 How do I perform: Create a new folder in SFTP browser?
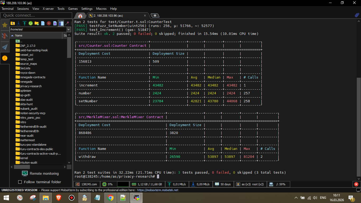[37, 23]
